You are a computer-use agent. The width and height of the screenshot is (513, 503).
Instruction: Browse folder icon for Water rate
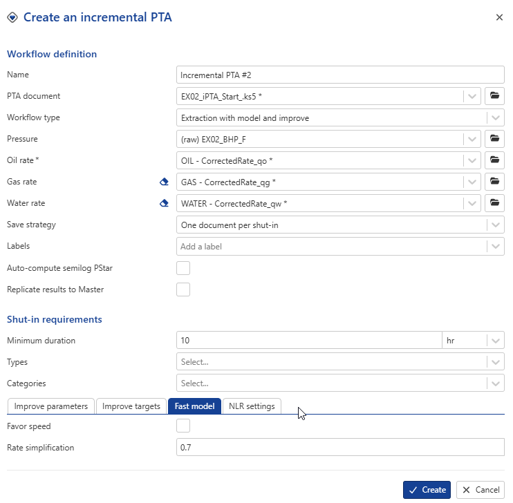click(x=494, y=203)
